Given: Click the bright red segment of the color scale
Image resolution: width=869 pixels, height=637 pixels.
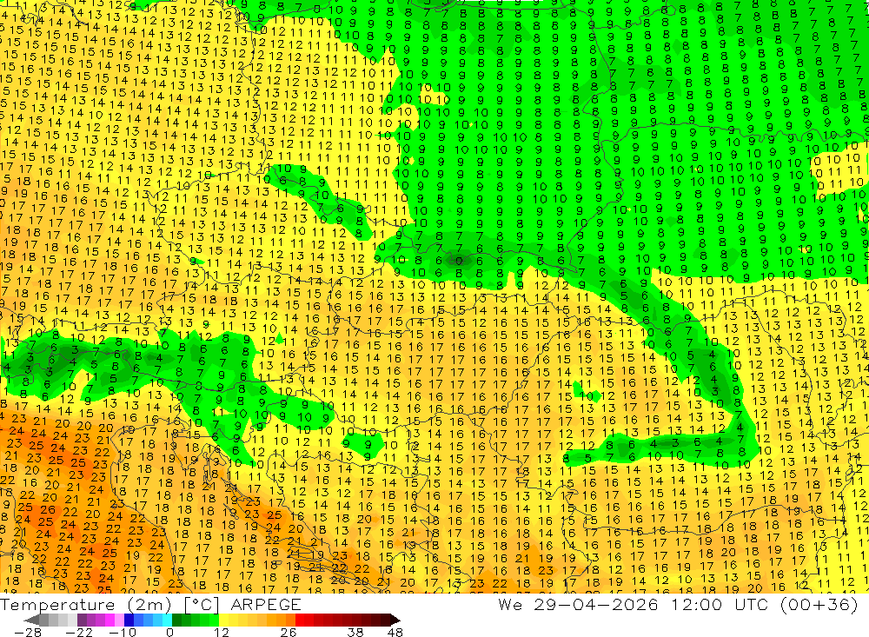Looking at the screenshot, I should coord(304,620).
